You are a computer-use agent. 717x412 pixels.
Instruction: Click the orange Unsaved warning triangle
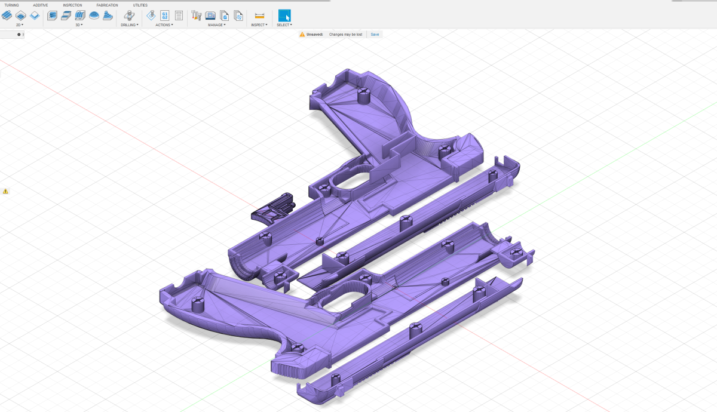302,35
